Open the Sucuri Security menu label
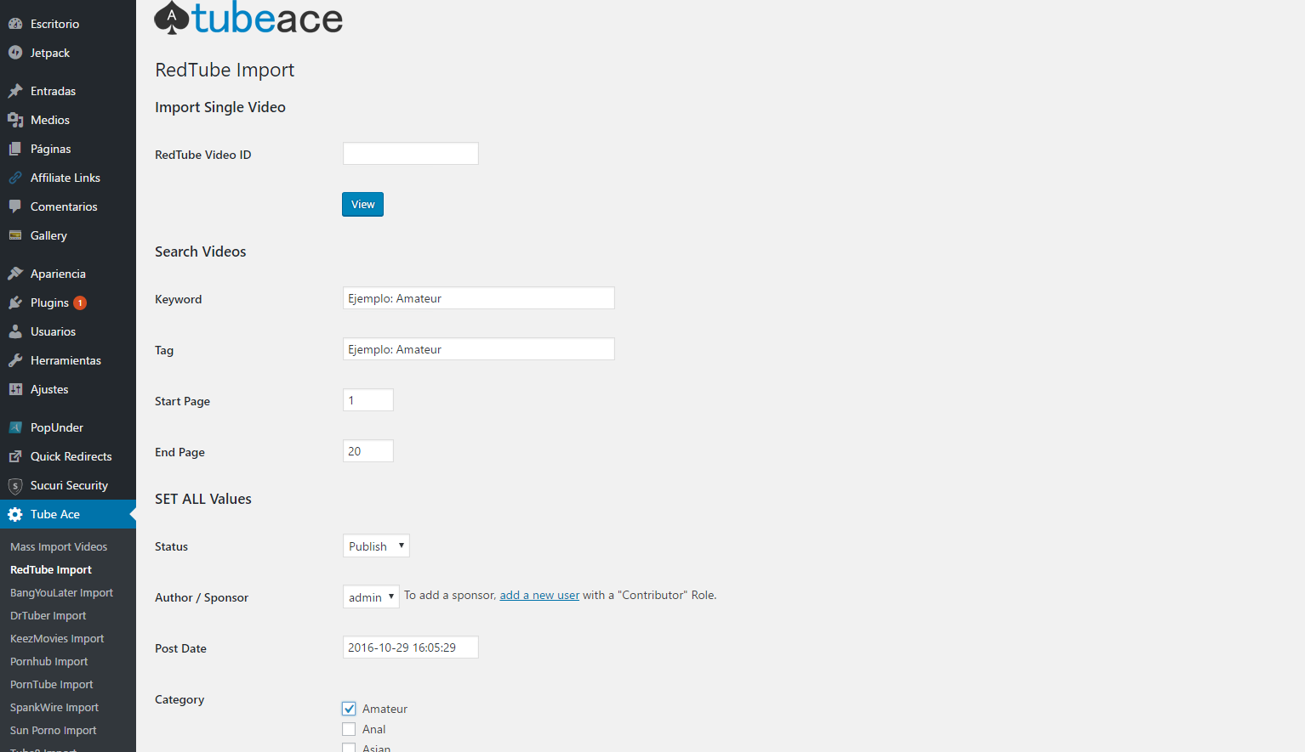This screenshot has width=1305, height=752. 69,485
